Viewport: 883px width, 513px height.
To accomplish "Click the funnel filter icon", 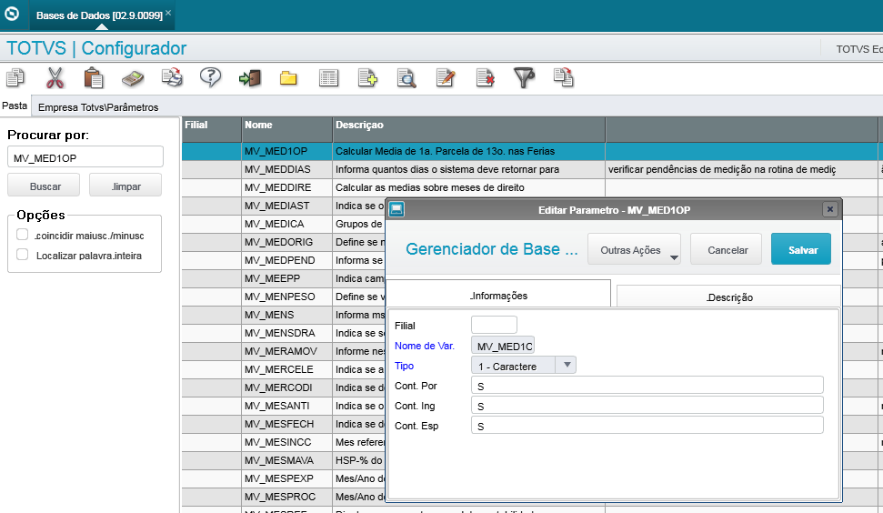I will [x=524, y=77].
